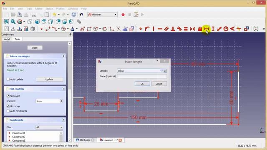This screenshot has height=150, width=267.
Task: Switch to the Start page tab
Action: pos(85,140)
